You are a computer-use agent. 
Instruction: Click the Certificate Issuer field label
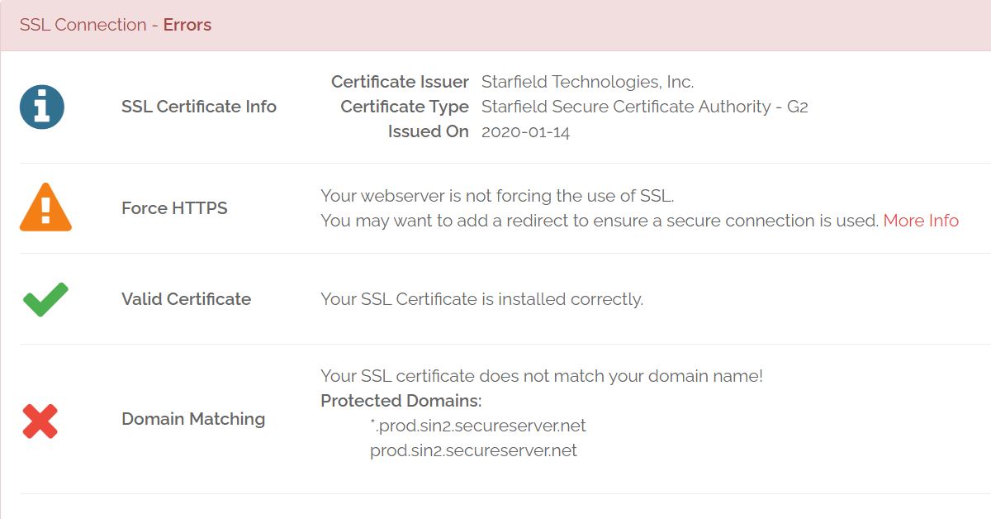coord(400,82)
